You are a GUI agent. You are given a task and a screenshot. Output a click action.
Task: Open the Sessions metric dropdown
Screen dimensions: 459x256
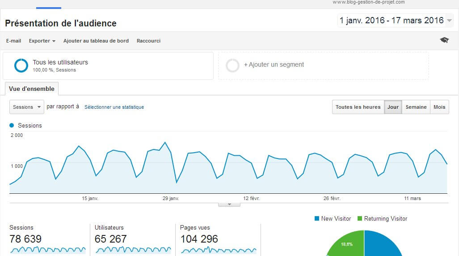pyautogui.click(x=27, y=107)
